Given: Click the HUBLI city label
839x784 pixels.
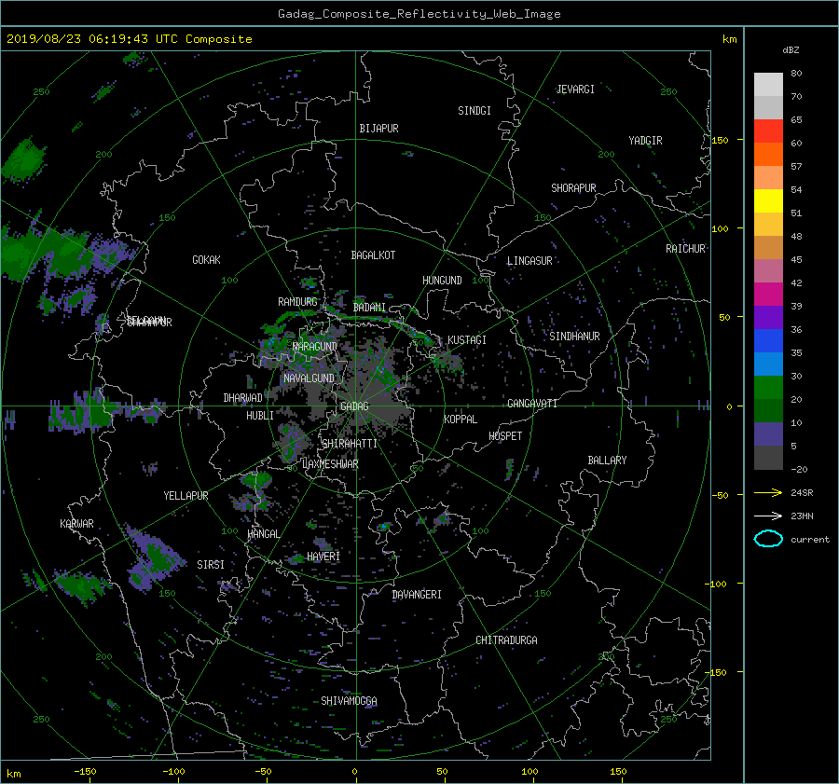Looking at the screenshot, I should 260,416.
